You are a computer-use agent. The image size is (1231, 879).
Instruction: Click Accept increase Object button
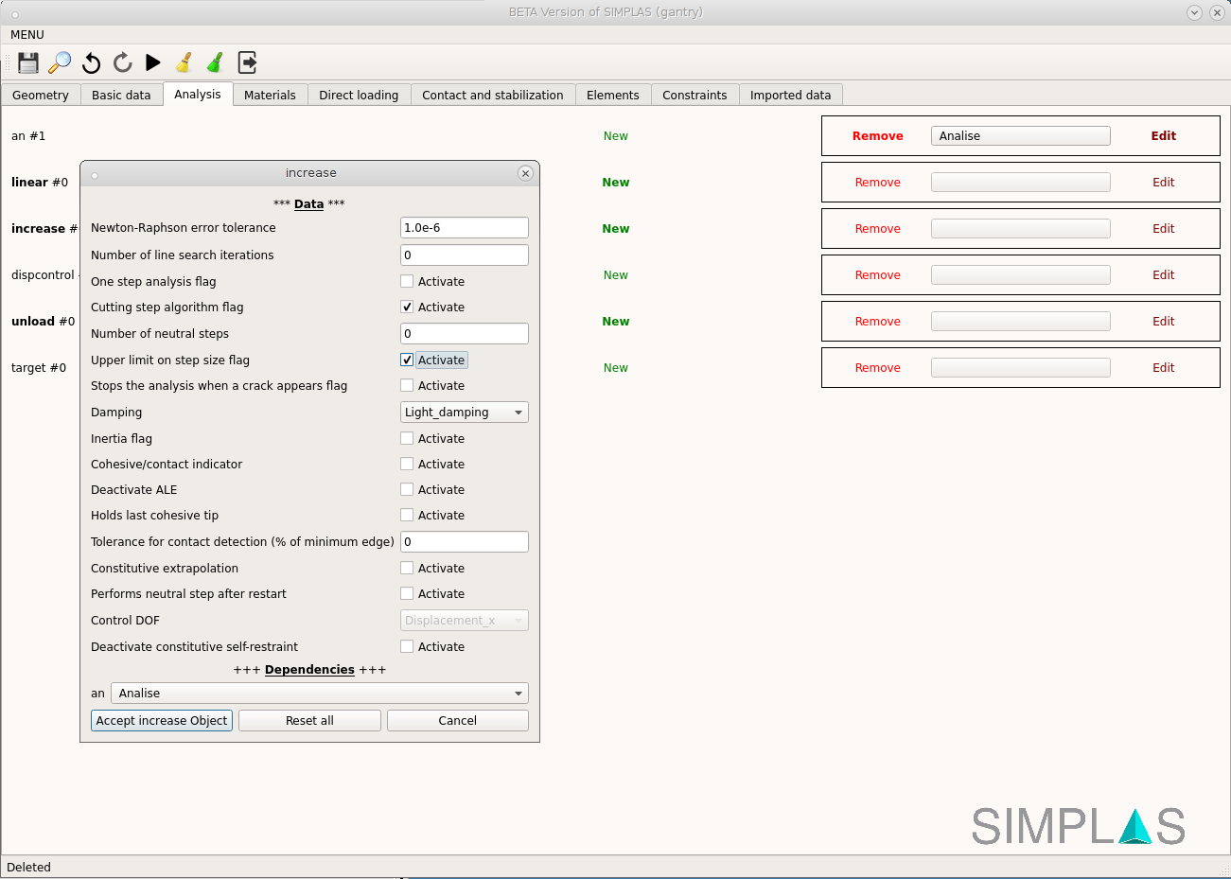[x=162, y=721]
